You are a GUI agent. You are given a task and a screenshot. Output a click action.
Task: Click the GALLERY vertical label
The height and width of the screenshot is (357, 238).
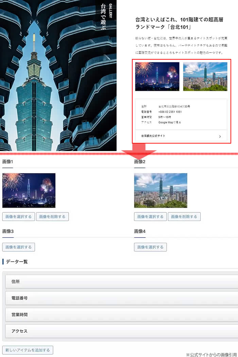pos(111,11)
